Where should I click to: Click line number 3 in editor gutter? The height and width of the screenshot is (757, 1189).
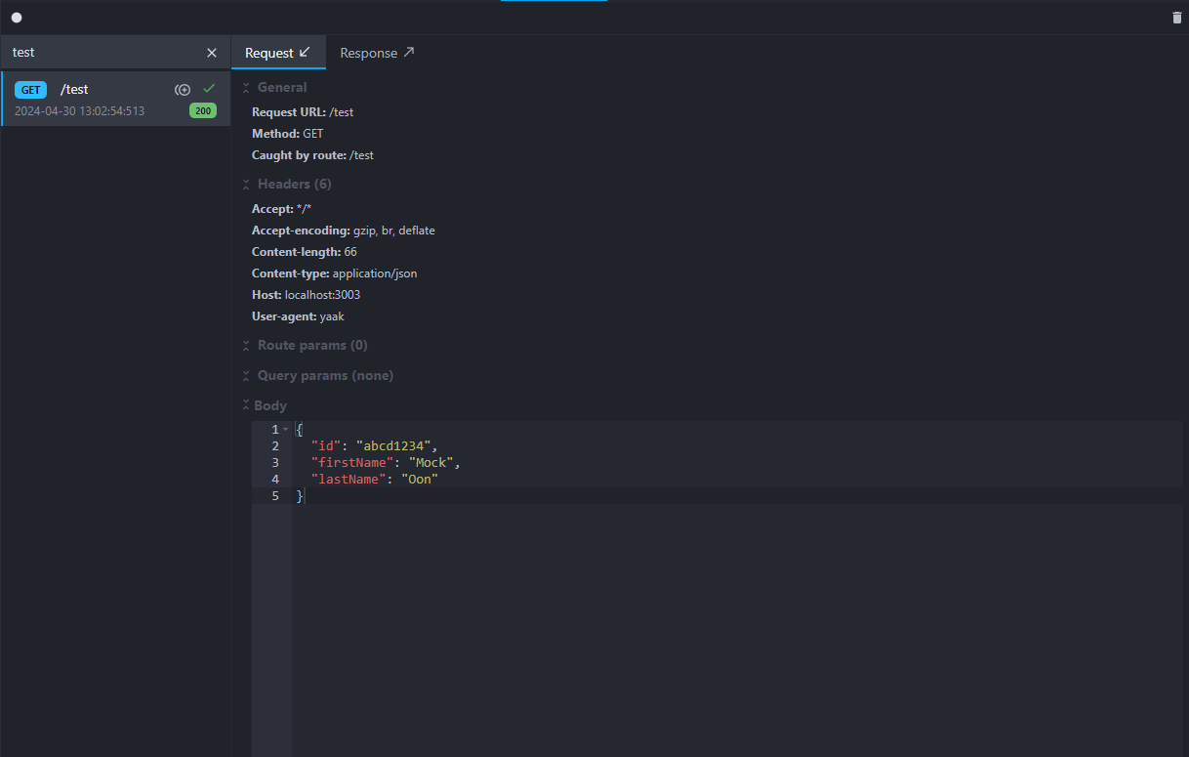point(274,463)
